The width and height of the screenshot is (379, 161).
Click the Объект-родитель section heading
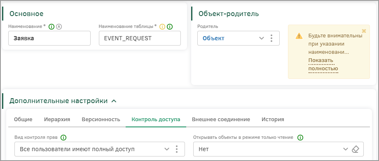[x=229, y=14]
